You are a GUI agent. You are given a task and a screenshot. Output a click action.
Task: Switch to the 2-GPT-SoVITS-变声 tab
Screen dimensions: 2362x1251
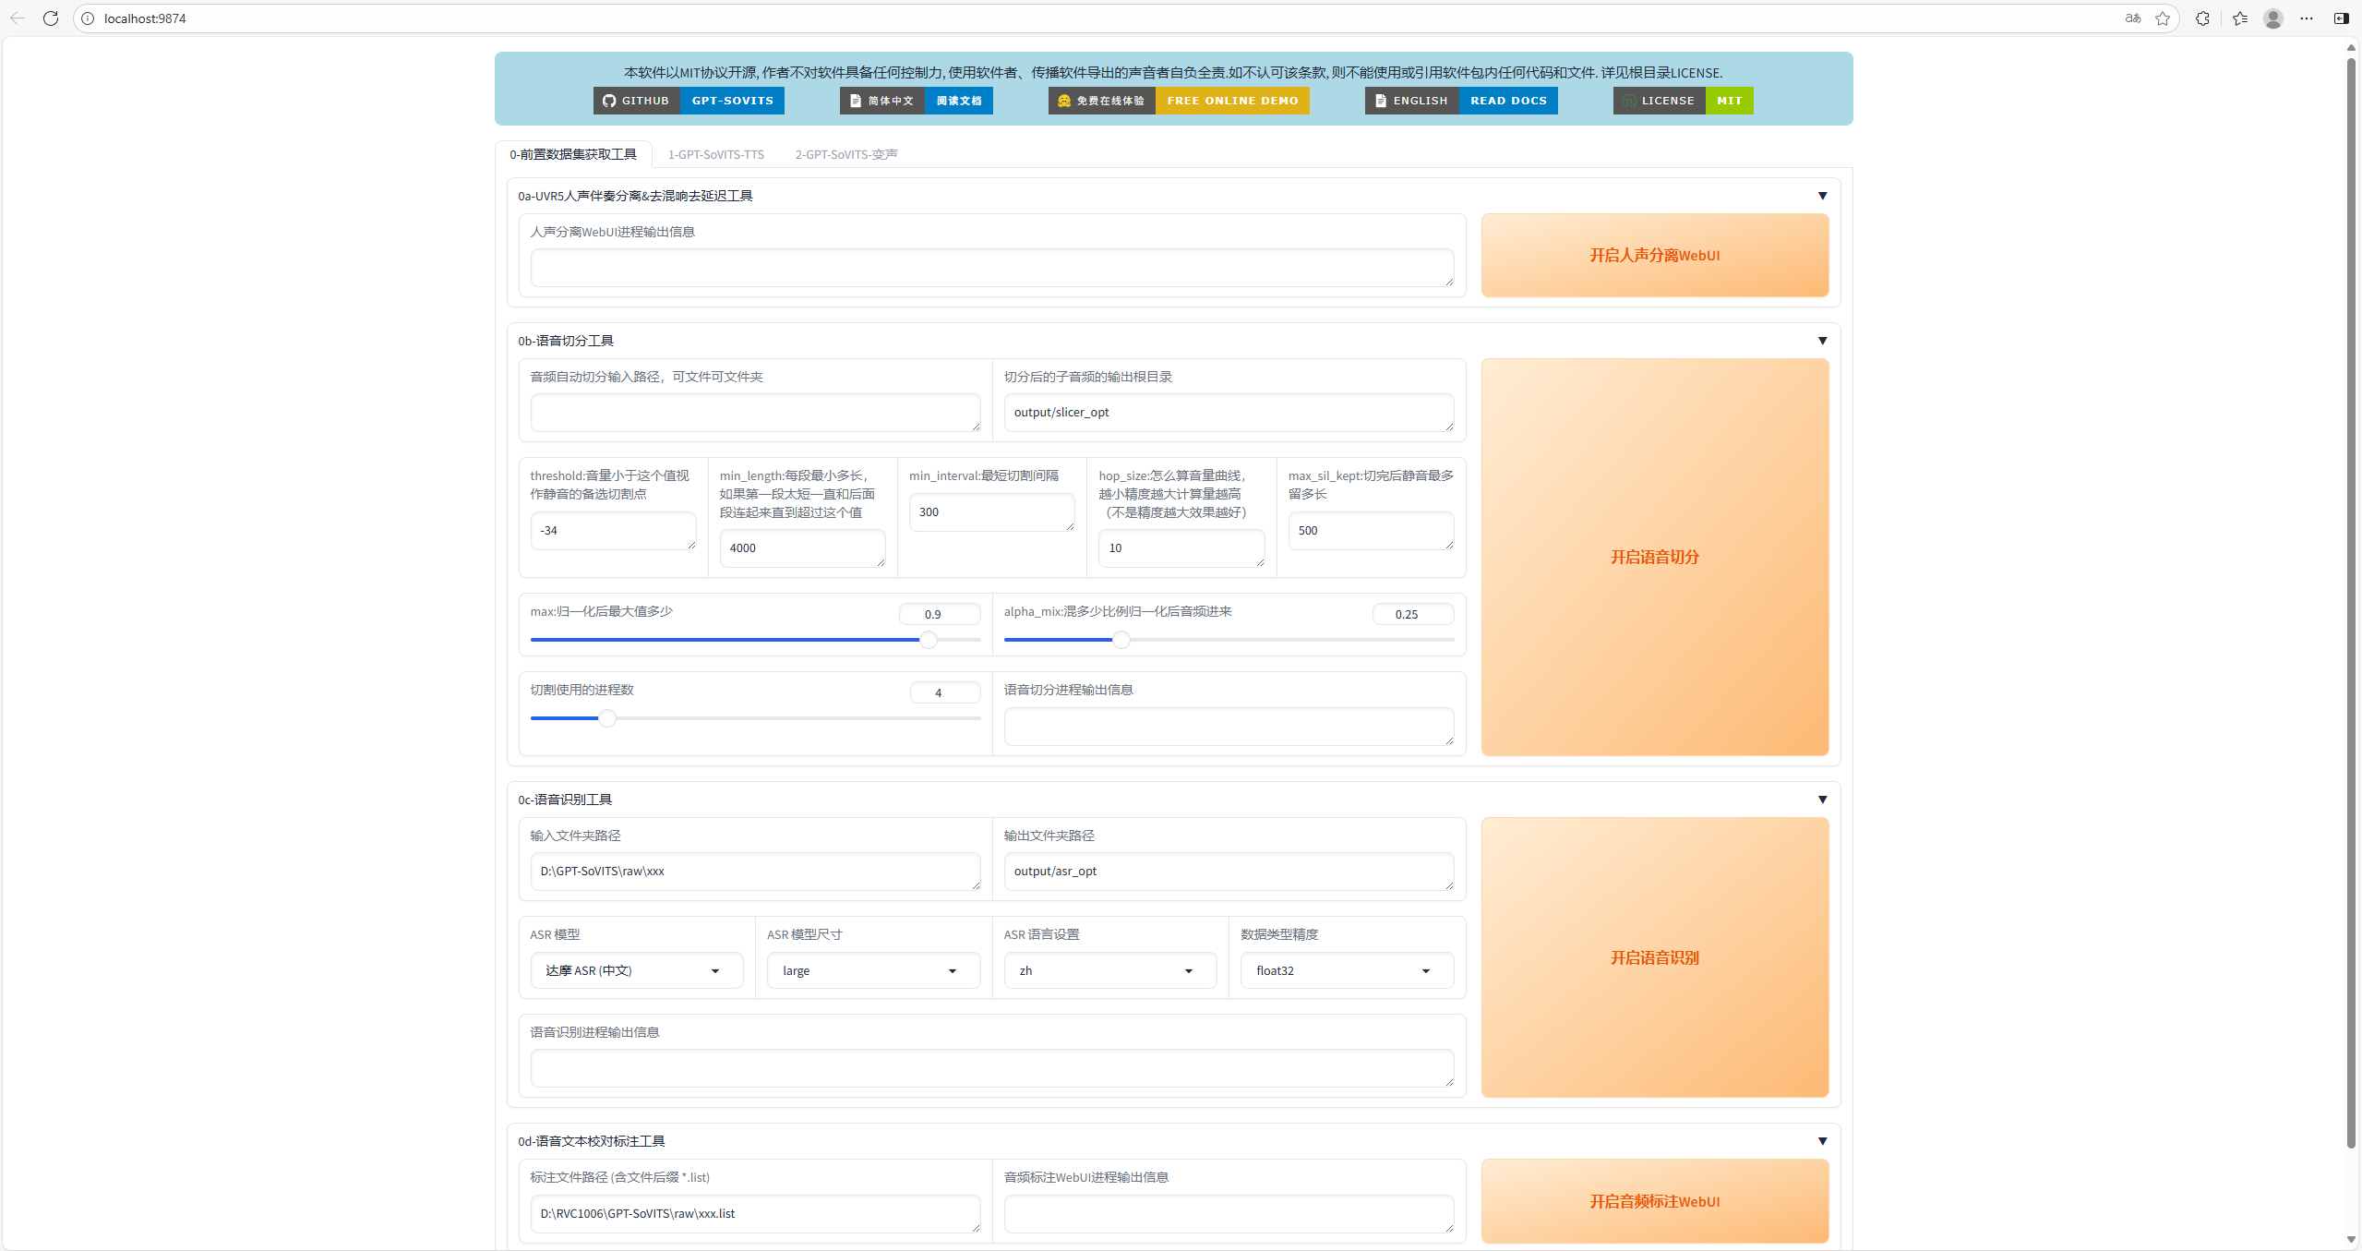pos(845,154)
